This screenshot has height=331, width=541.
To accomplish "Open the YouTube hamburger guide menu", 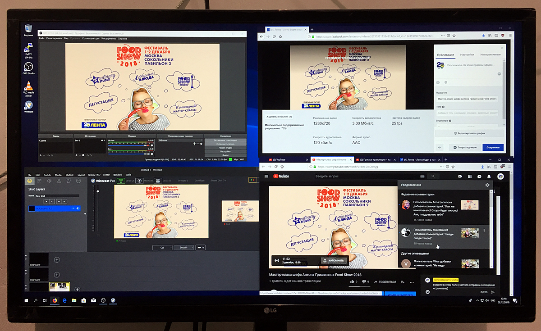I will 266,176.
